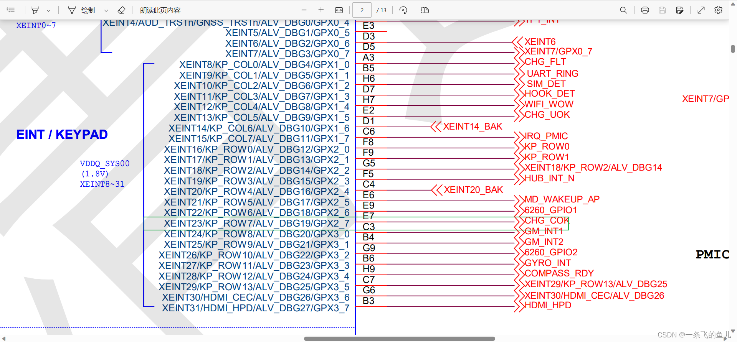Click the XEINT20_BAK net label
Screen dimensions: 737x342
[473, 190]
